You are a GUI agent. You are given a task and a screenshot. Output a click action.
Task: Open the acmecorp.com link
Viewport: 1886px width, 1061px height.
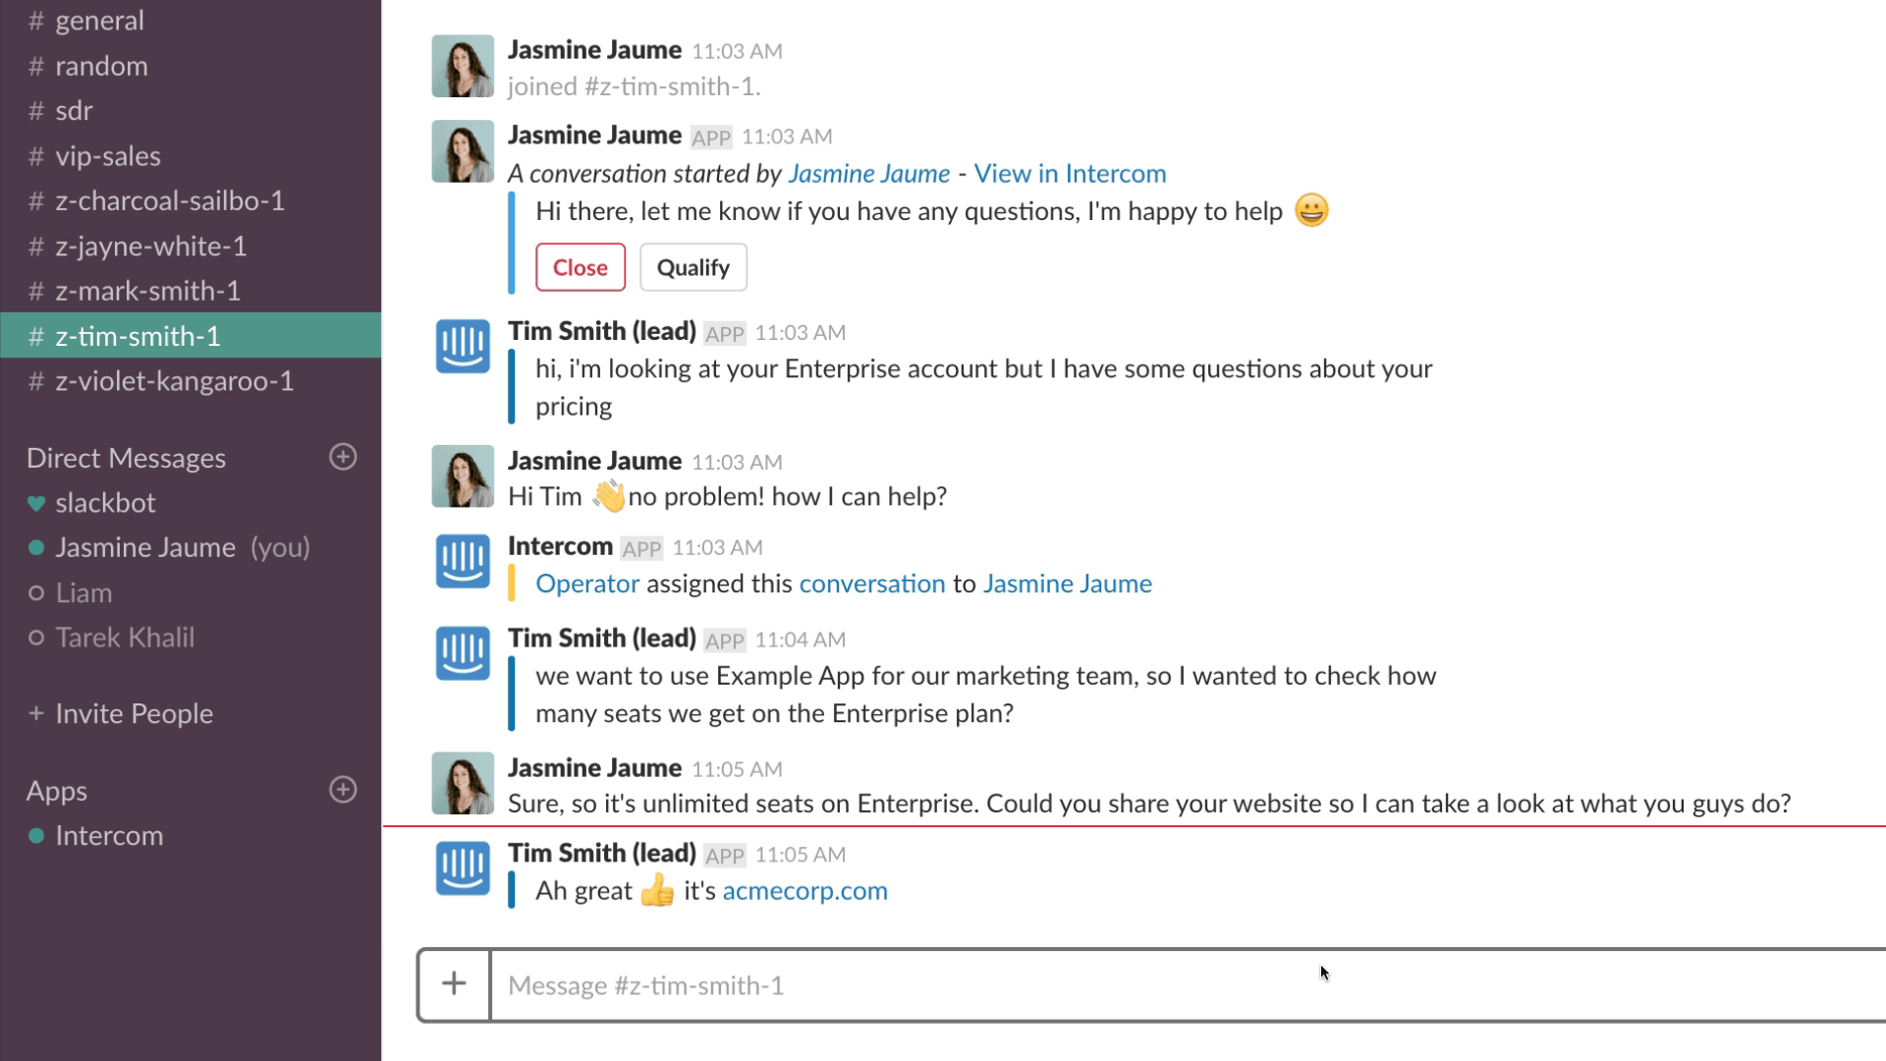(804, 891)
